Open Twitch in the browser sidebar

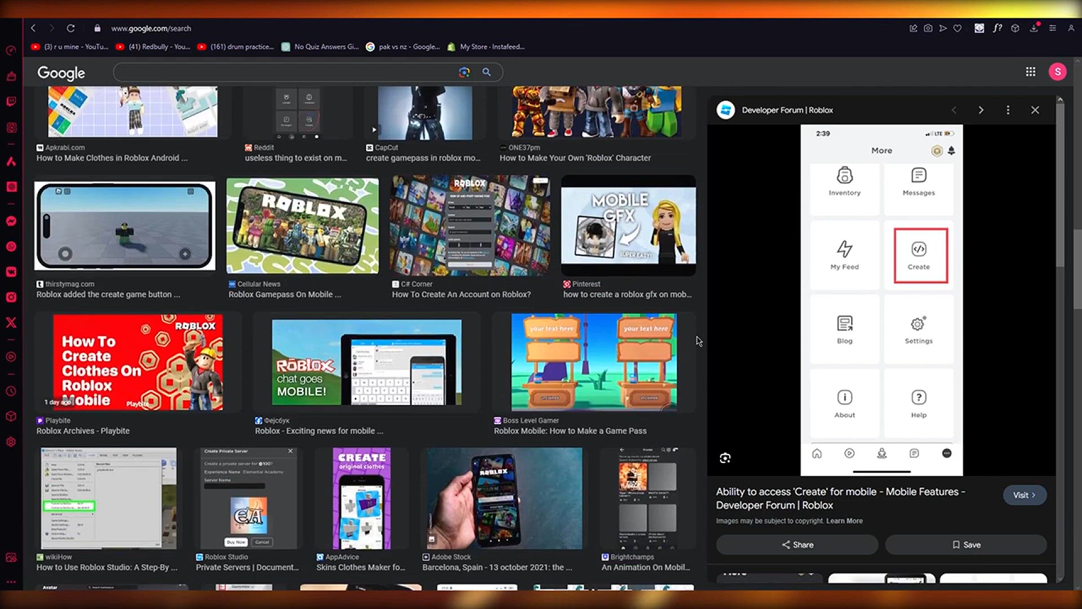(11, 101)
